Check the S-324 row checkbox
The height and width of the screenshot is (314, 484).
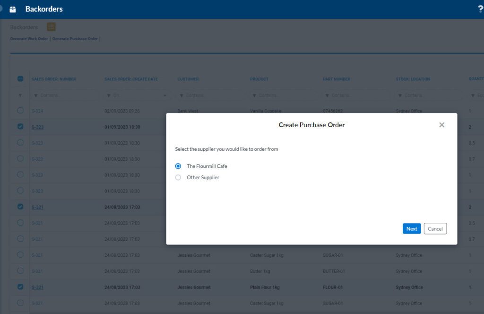tap(20, 110)
